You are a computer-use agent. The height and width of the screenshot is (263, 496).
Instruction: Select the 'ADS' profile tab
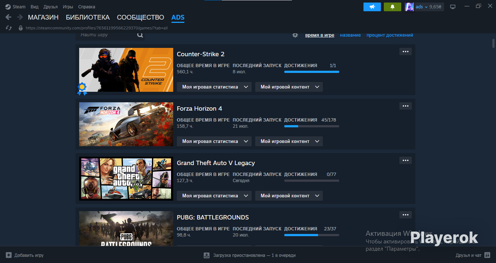178,17
